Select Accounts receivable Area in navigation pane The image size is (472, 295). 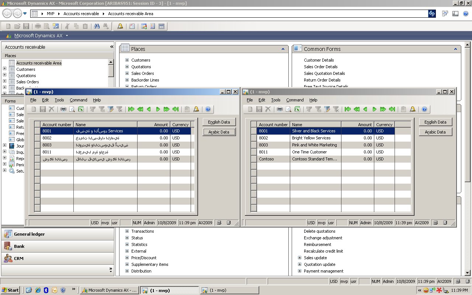coord(39,63)
